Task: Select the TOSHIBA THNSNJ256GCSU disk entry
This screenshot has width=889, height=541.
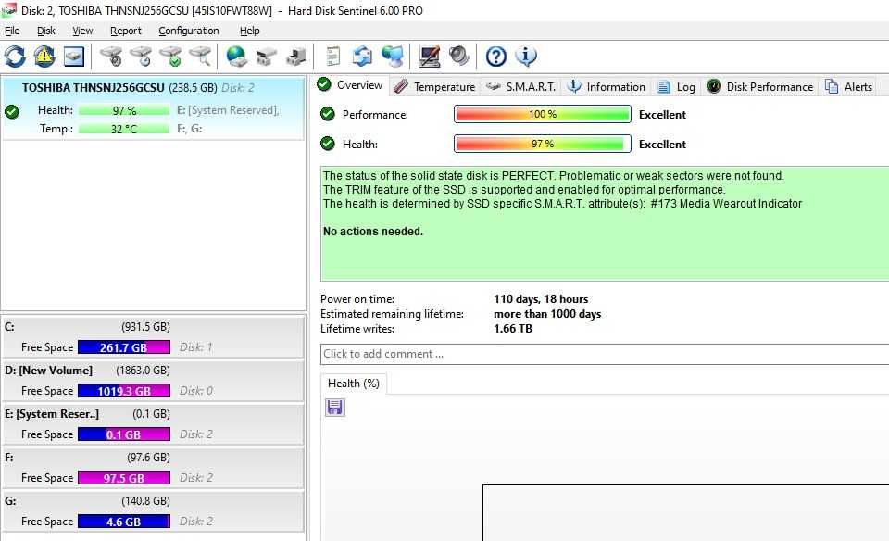Action: (x=153, y=108)
